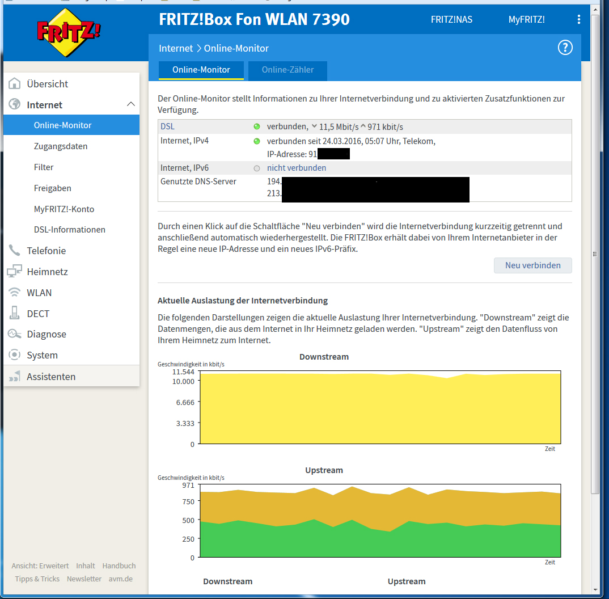The height and width of the screenshot is (599, 609).
Task: Click the WLAN wifi icon
Action: [14, 292]
